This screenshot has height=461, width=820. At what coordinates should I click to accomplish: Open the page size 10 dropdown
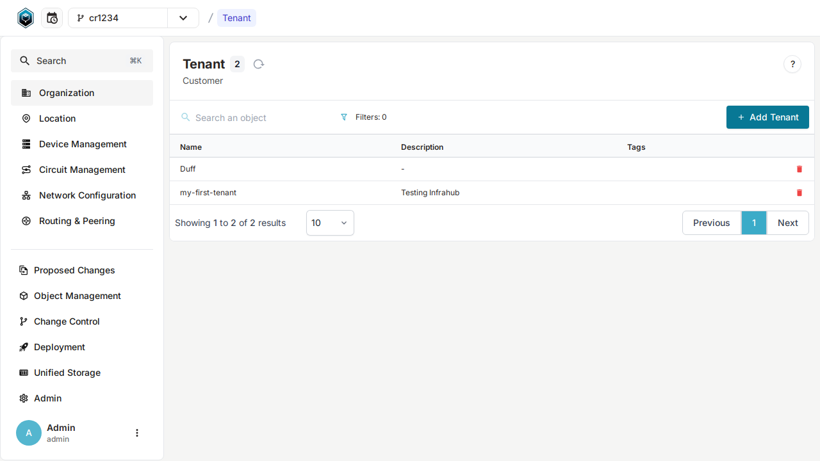[x=330, y=223]
